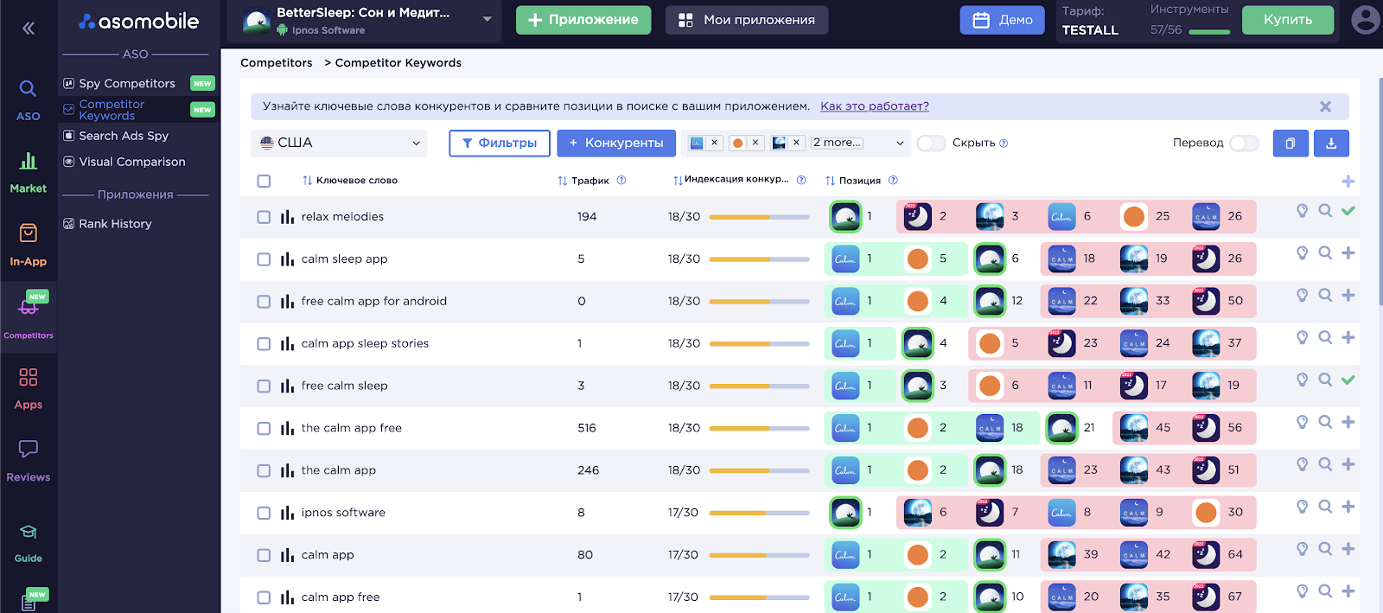Viewport: 1383px width, 613px height.
Task: Click plus icon in free calm app for android row
Action: click(x=1348, y=295)
